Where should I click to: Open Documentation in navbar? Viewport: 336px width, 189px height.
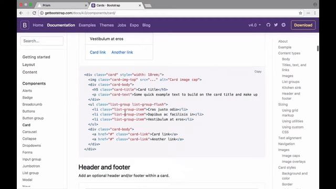[x=61, y=25]
